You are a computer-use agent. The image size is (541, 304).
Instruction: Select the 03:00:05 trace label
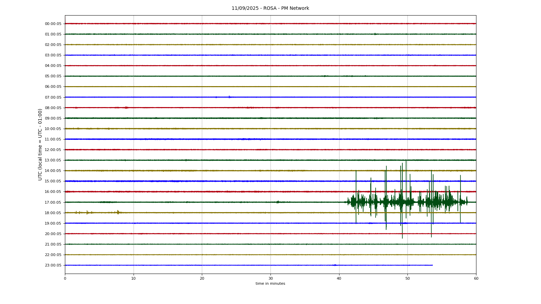point(53,55)
